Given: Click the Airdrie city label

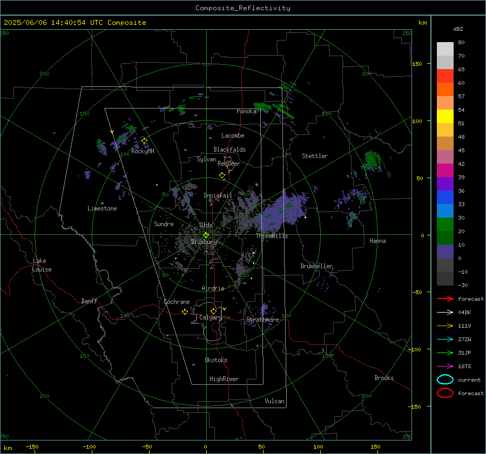Looking at the screenshot, I should (213, 288).
